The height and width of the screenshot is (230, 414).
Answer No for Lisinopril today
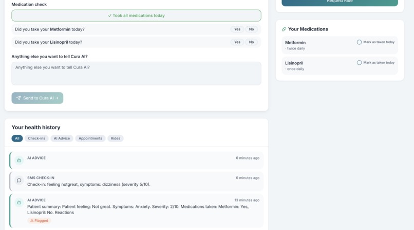pyautogui.click(x=251, y=42)
